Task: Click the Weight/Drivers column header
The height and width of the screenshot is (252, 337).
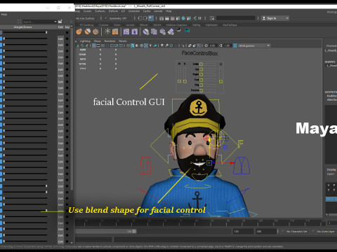Action: 22,27
